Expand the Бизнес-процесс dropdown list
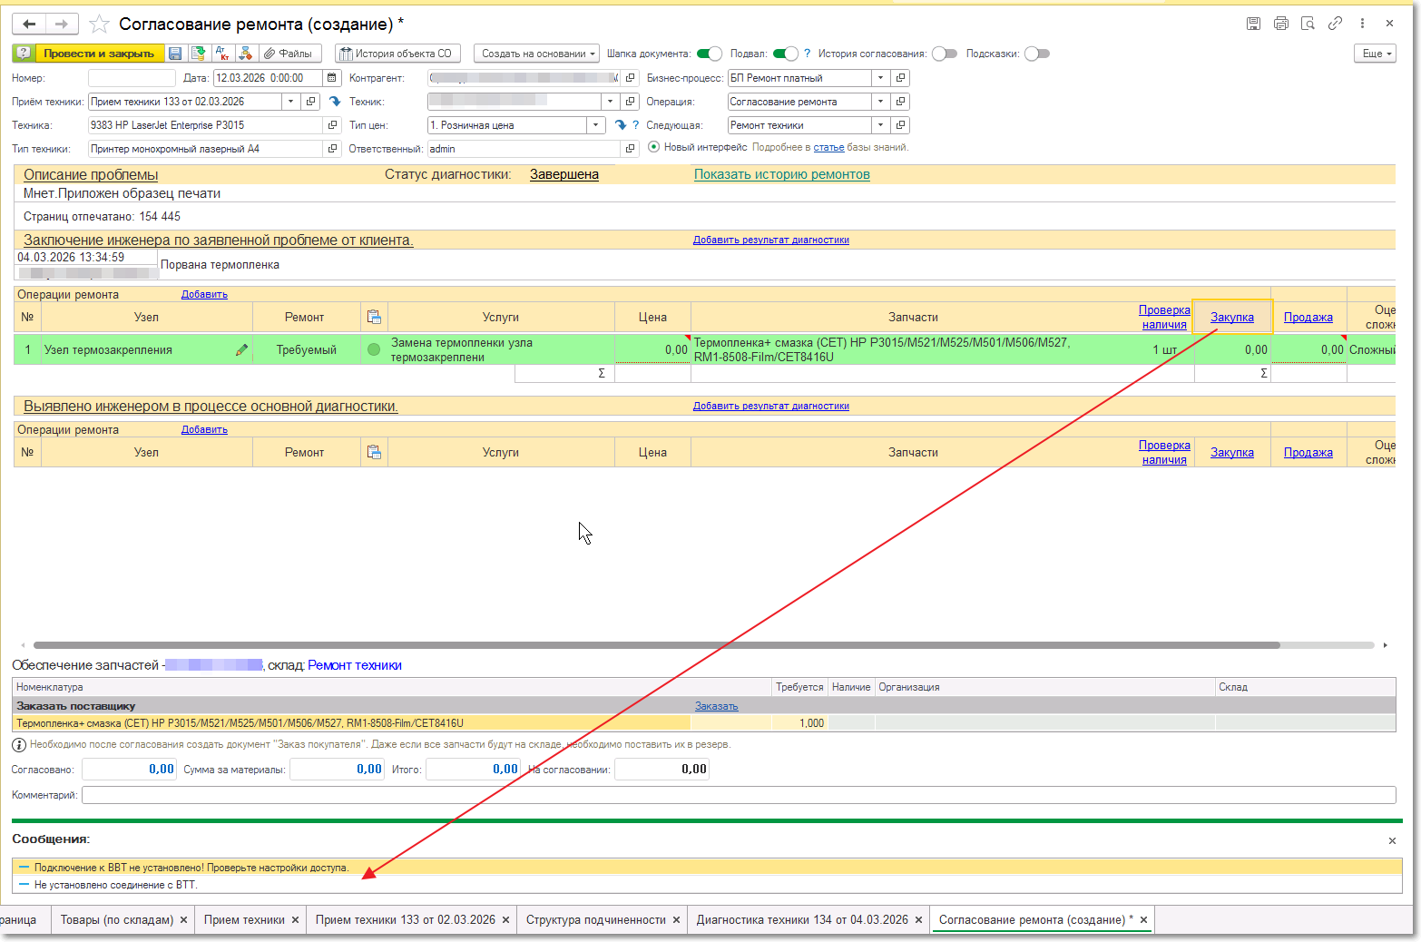 [880, 78]
